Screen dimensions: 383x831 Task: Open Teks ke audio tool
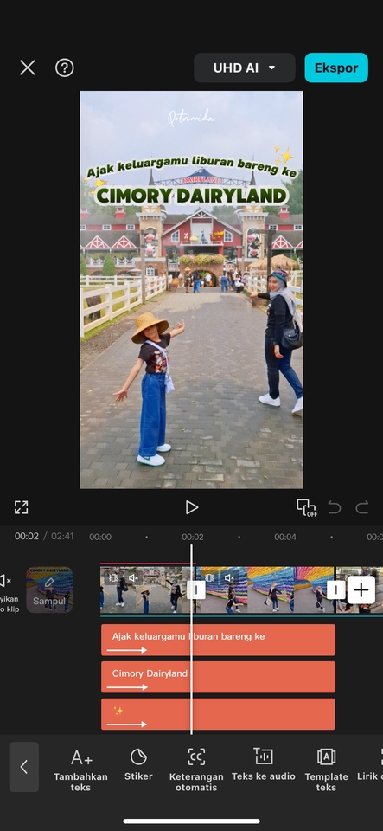[264, 763]
